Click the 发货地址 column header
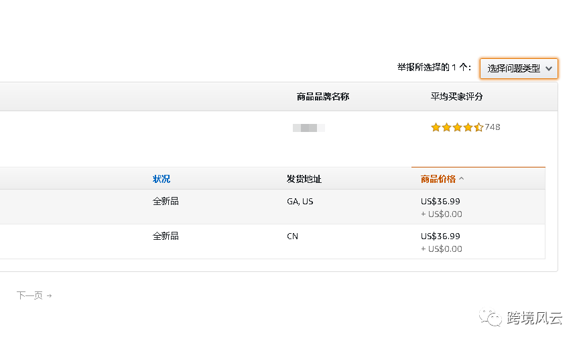The width and height of the screenshot is (581, 343). pyautogui.click(x=304, y=179)
